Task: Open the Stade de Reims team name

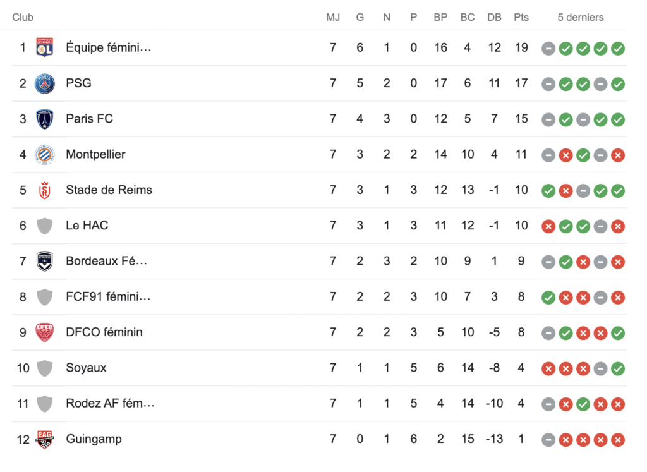Action: [x=109, y=190]
